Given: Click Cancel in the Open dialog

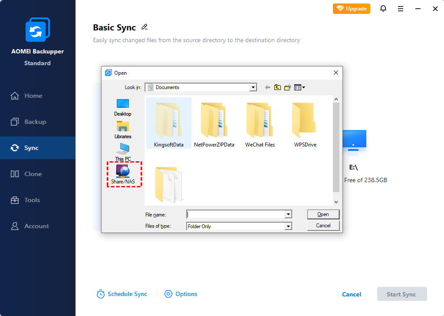Looking at the screenshot, I should (x=323, y=226).
